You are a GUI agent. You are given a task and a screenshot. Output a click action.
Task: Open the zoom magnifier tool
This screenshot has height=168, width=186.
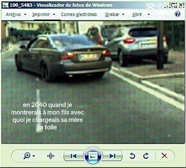[27, 156]
